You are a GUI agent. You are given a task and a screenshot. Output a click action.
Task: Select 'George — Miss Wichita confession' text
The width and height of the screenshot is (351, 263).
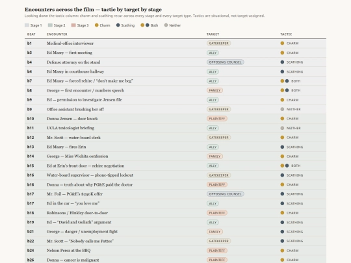(77, 157)
